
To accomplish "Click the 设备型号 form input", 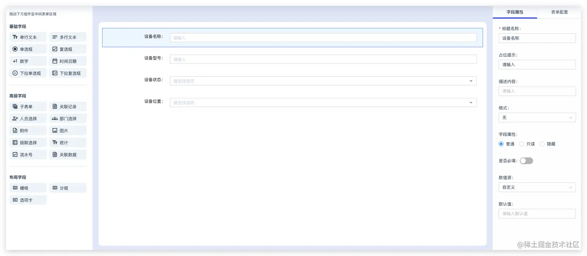I will 323,59.
